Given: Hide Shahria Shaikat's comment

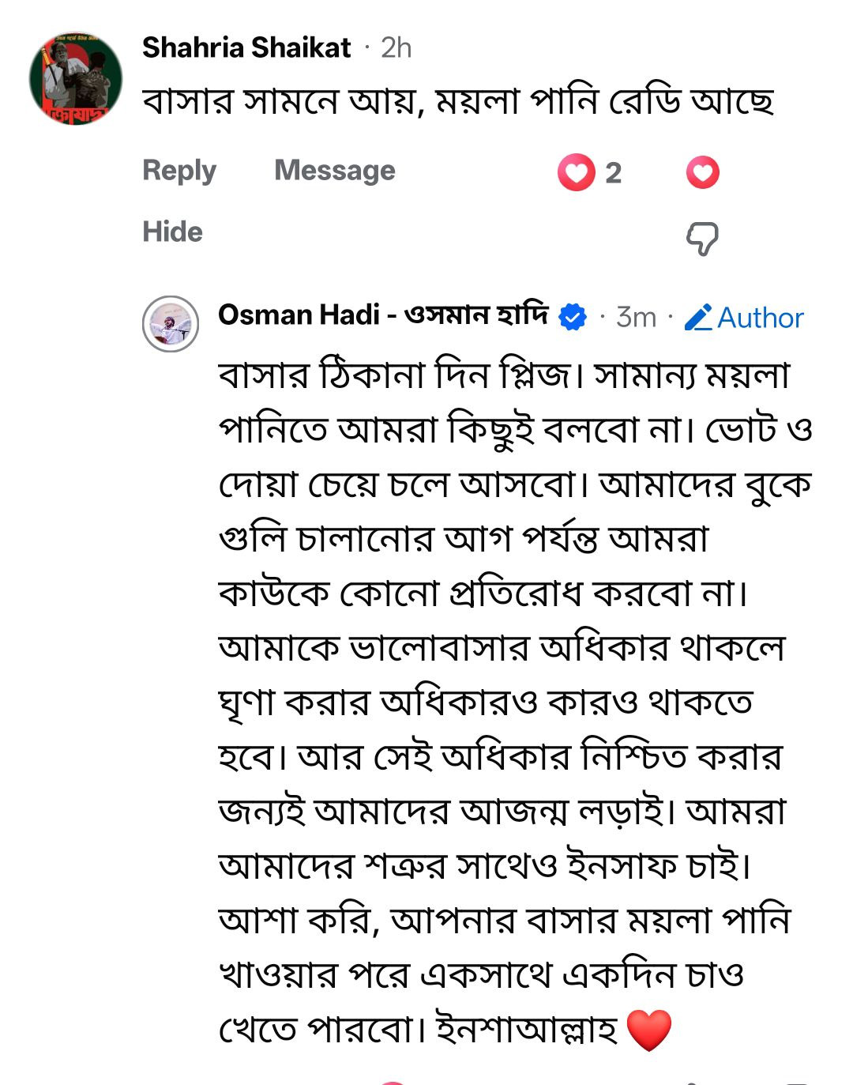Looking at the screenshot, I should 172,232.
